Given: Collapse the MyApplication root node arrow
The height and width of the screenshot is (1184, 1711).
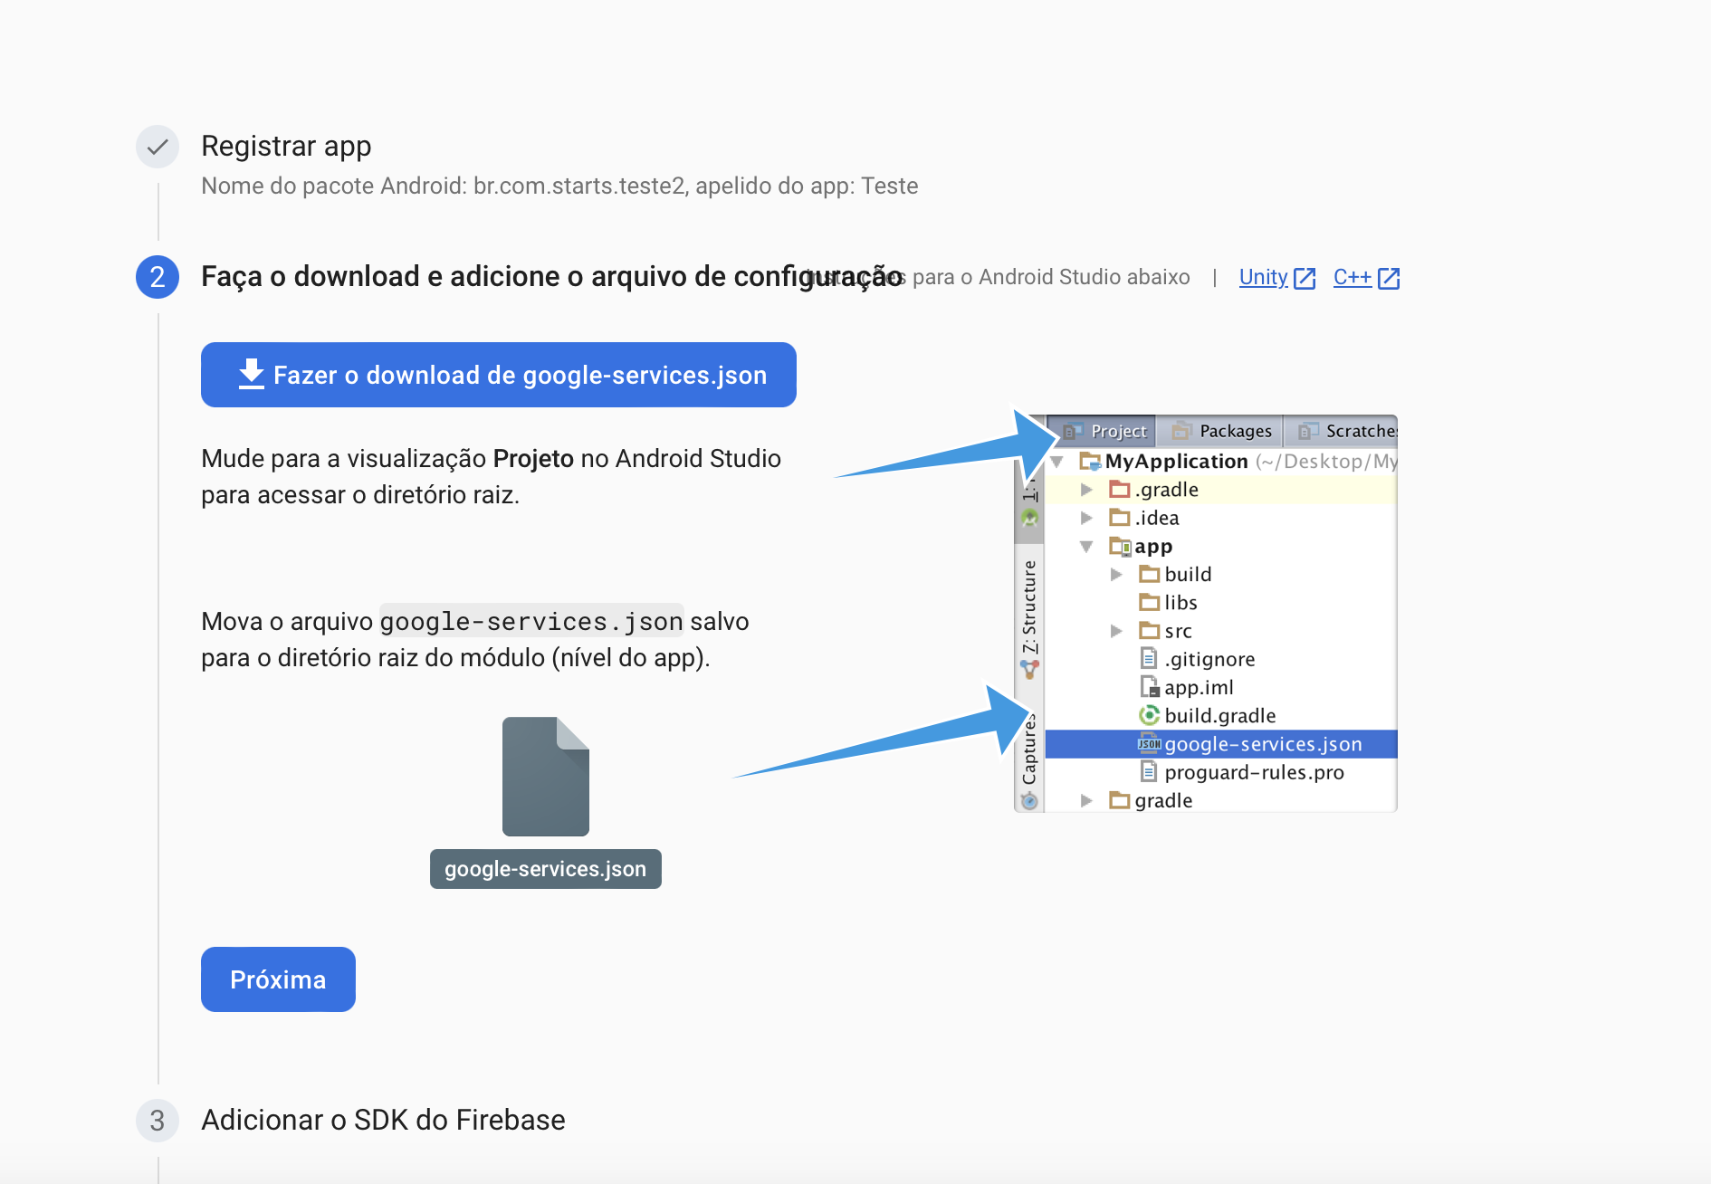Looking at the screenshot, I should tap(1056, 462).
